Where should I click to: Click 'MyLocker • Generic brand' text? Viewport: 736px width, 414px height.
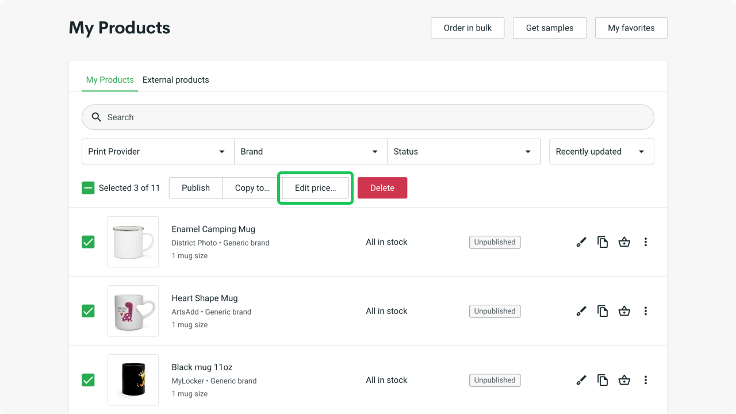coord(214,381)
